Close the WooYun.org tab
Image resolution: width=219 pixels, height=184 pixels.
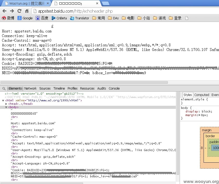tap(48, 3)
